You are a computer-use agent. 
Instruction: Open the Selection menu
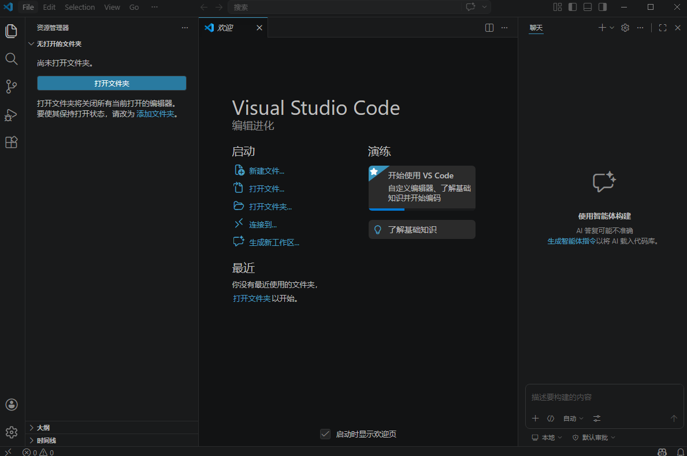click(80, 7)
